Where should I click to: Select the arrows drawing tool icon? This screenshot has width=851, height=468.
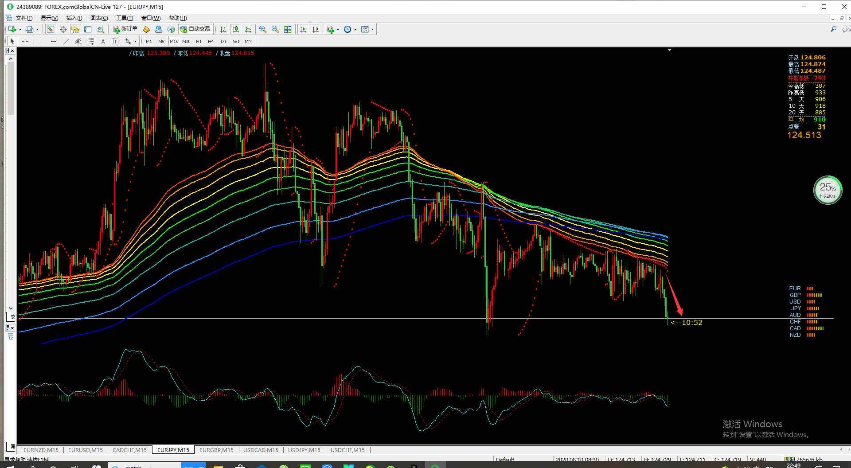pyautogui.click(x=128, y=41)
